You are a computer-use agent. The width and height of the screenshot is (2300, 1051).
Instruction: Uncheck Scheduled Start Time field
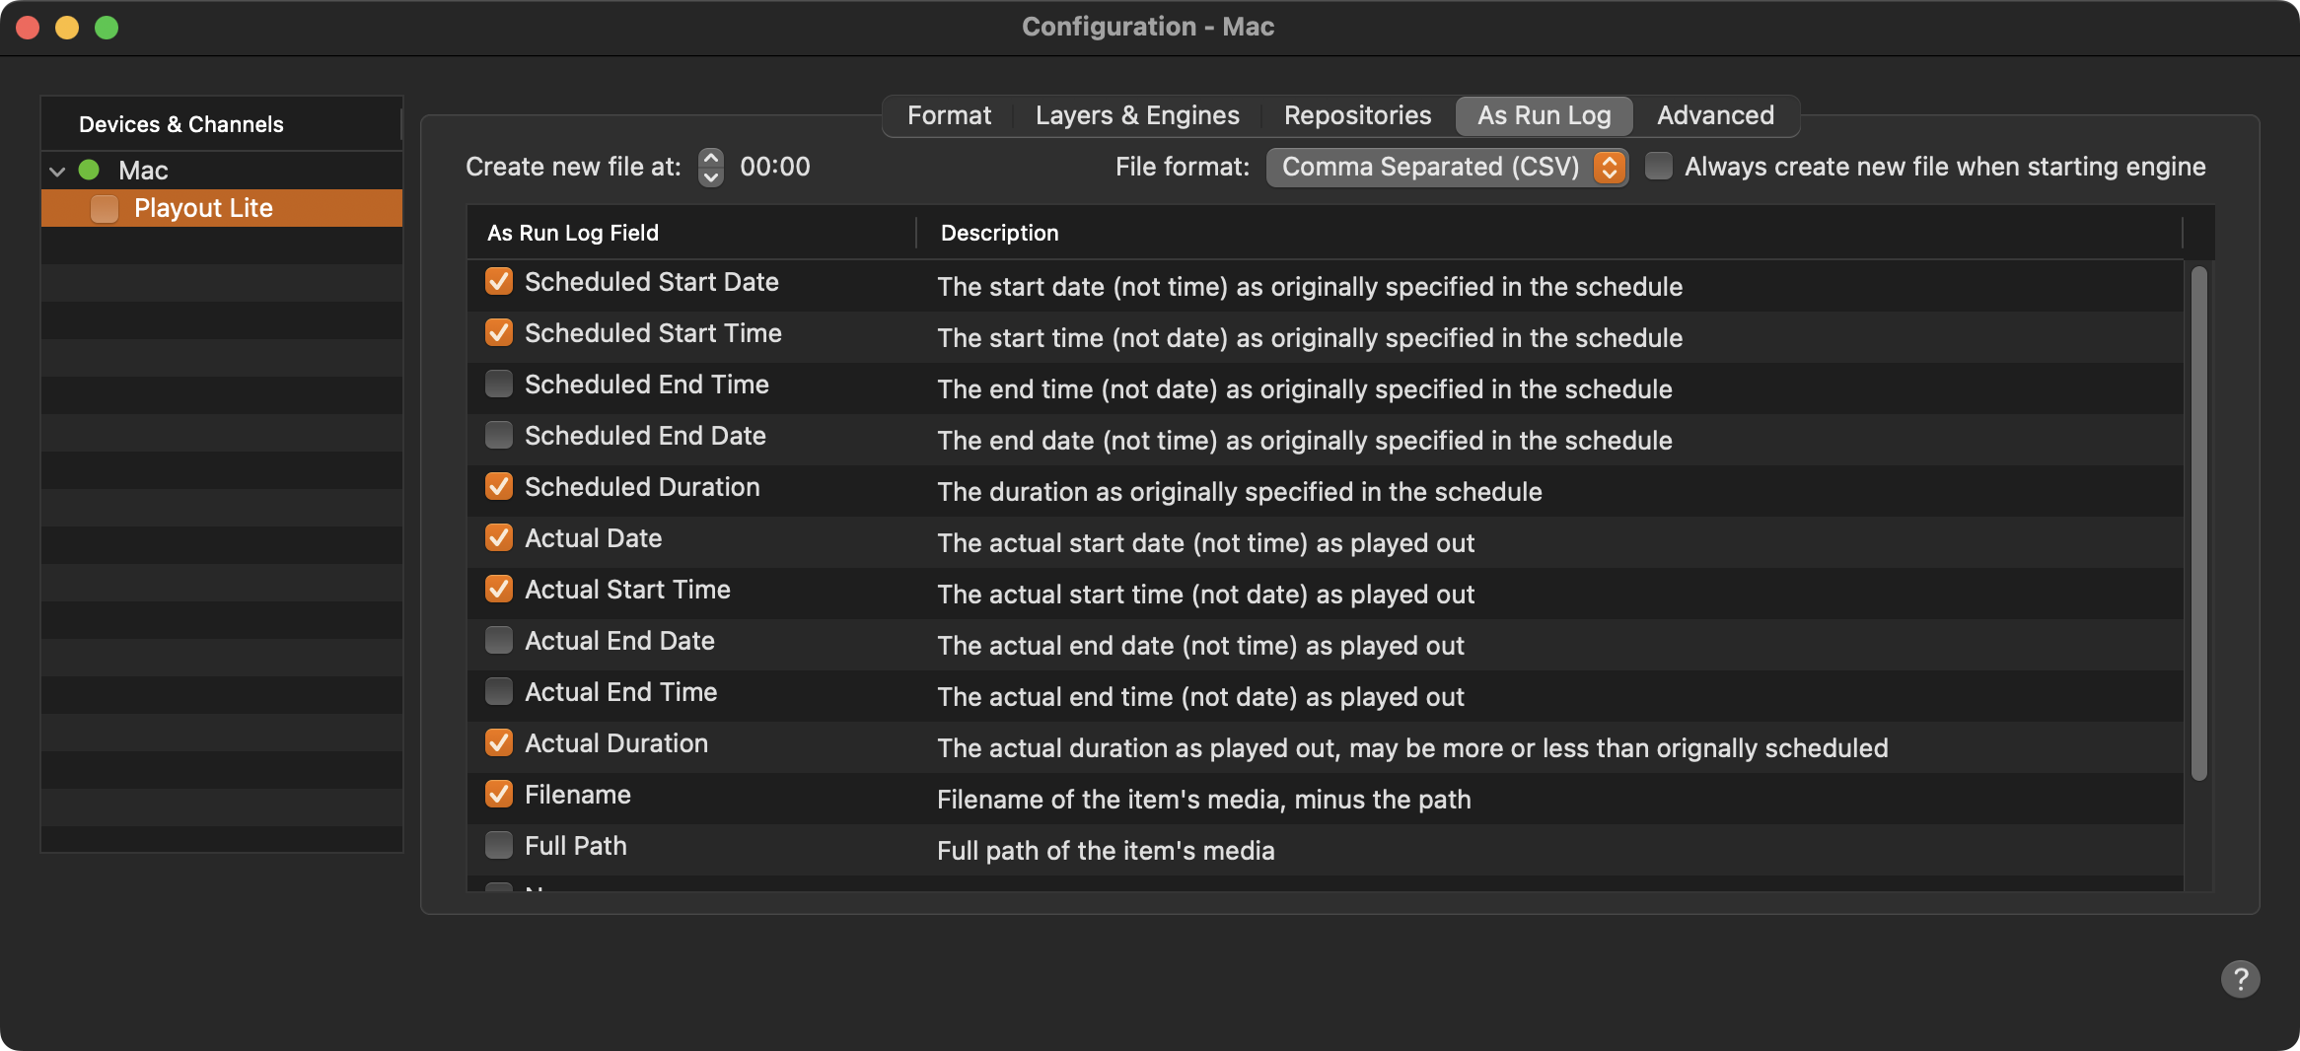(x=499, y=332)
